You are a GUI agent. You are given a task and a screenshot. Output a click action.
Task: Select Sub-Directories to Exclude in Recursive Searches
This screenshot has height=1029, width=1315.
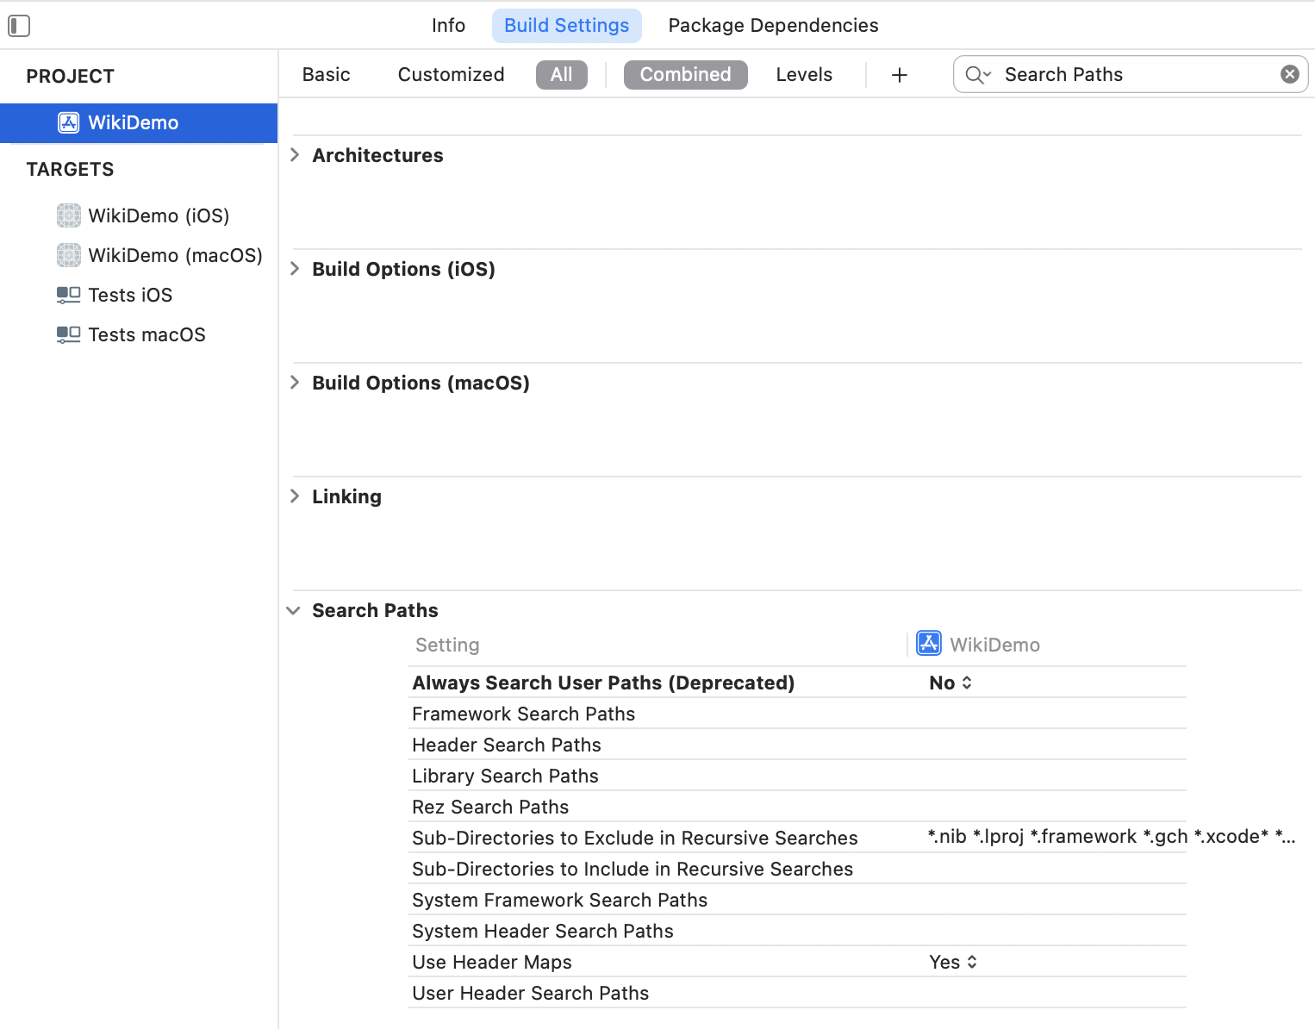635,838
